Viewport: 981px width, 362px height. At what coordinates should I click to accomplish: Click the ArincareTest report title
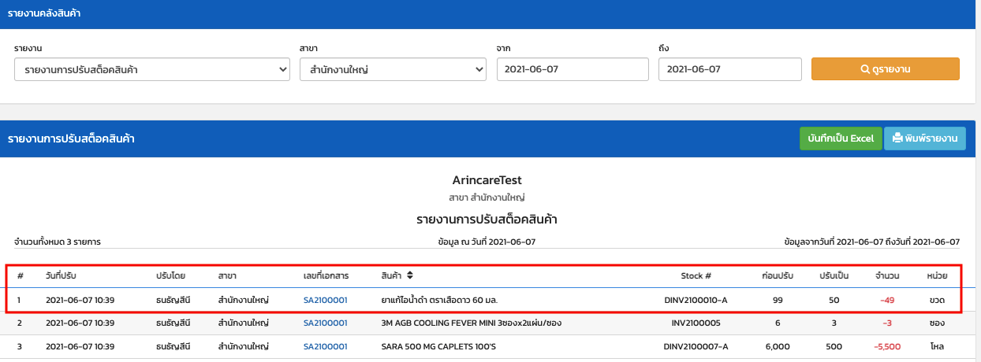[x=487, y=180]
